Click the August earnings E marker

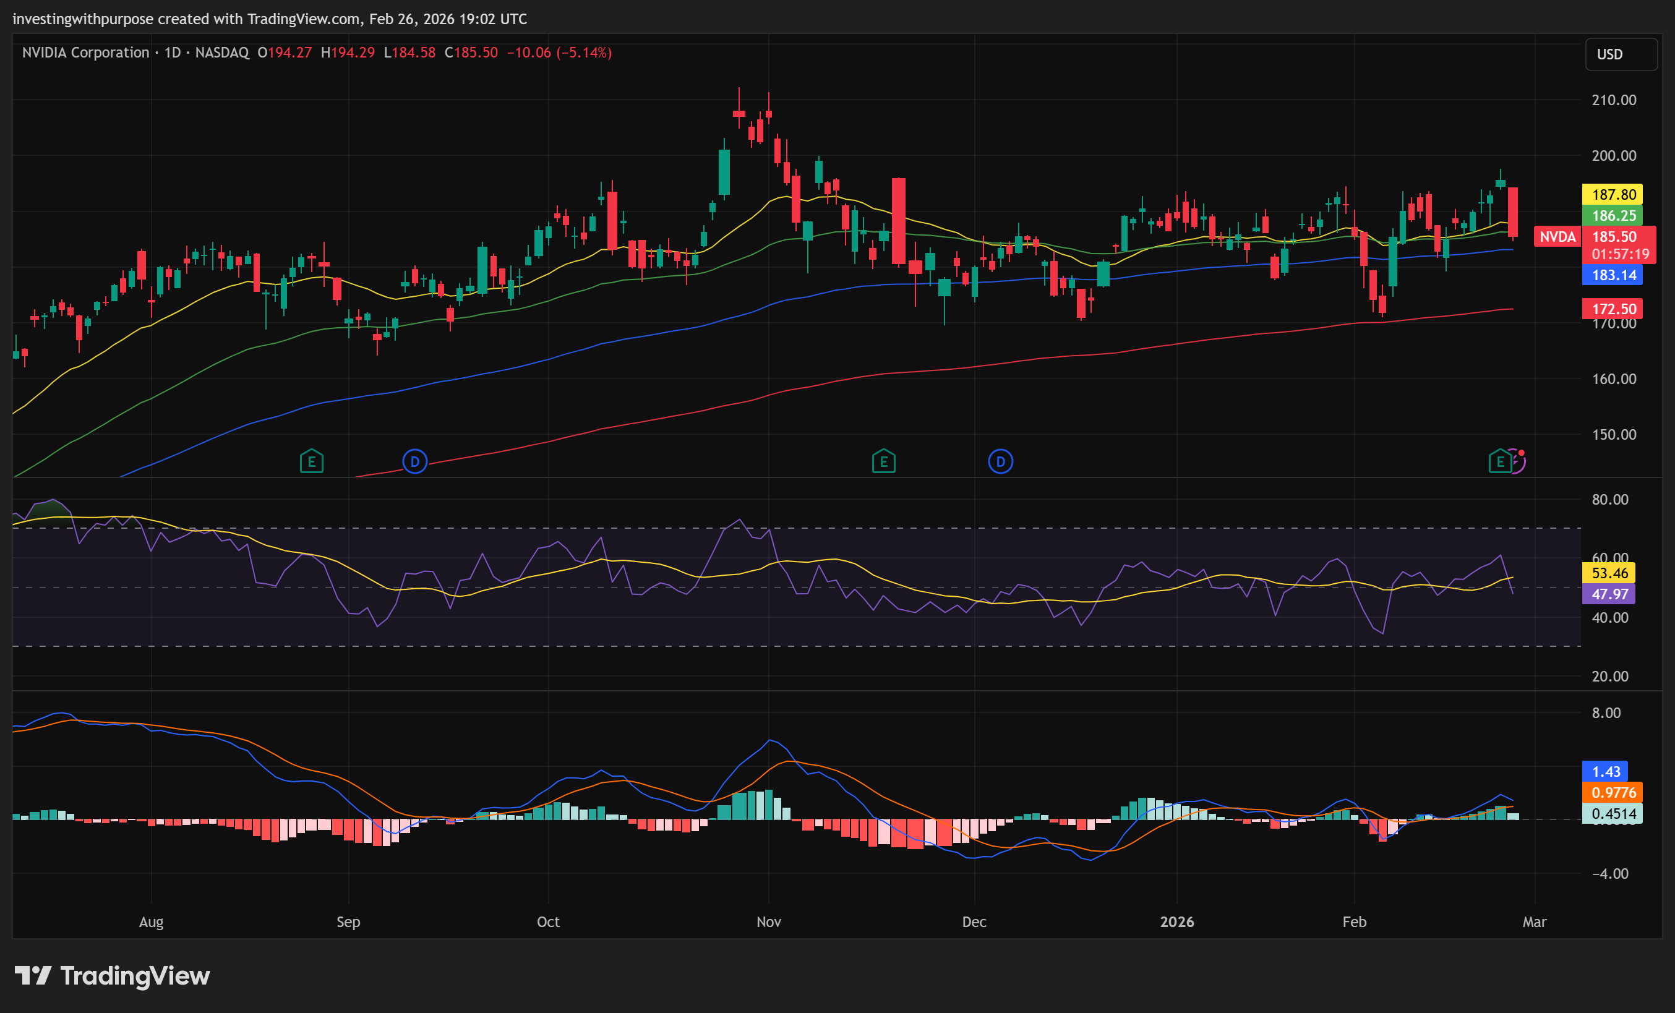(x=311, y=461)
